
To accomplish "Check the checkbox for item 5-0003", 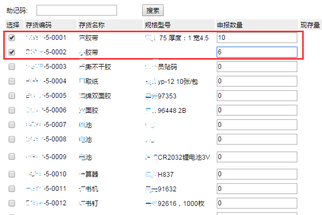I will pos(12,67).
